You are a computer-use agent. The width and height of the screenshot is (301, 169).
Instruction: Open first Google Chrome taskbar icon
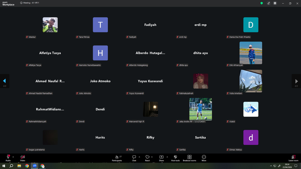pos(27,166)
